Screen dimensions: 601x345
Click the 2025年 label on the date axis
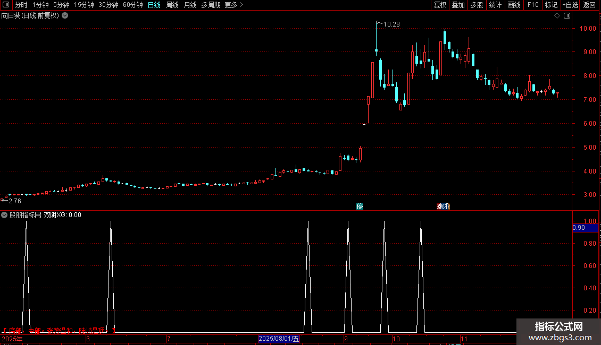pyautogui.click(x=12, y=339)
